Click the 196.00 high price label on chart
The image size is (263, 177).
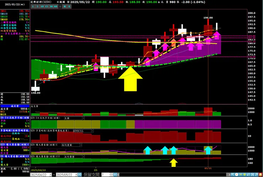click(x=208, y=18)
